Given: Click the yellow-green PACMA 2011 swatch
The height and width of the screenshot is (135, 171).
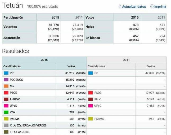Looking at the screenshot, I should pos(90,119).
